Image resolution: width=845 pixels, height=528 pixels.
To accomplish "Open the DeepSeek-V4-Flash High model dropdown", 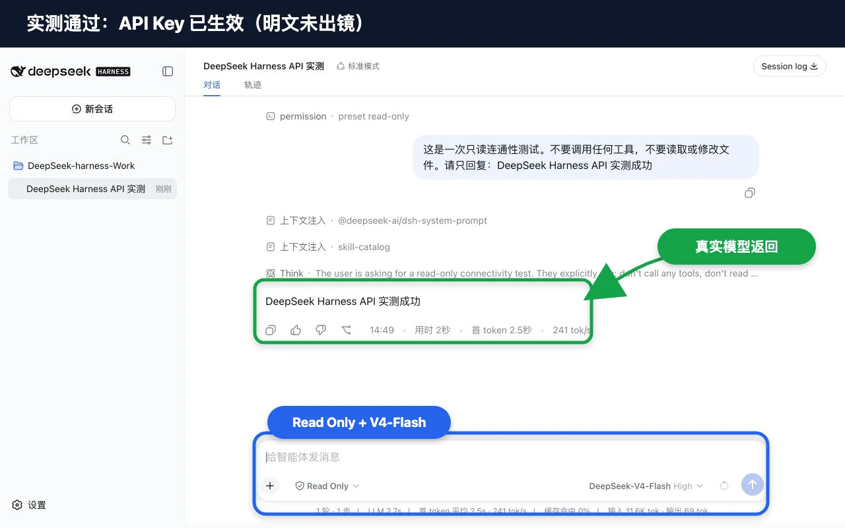I will click(x=646, y=486).
